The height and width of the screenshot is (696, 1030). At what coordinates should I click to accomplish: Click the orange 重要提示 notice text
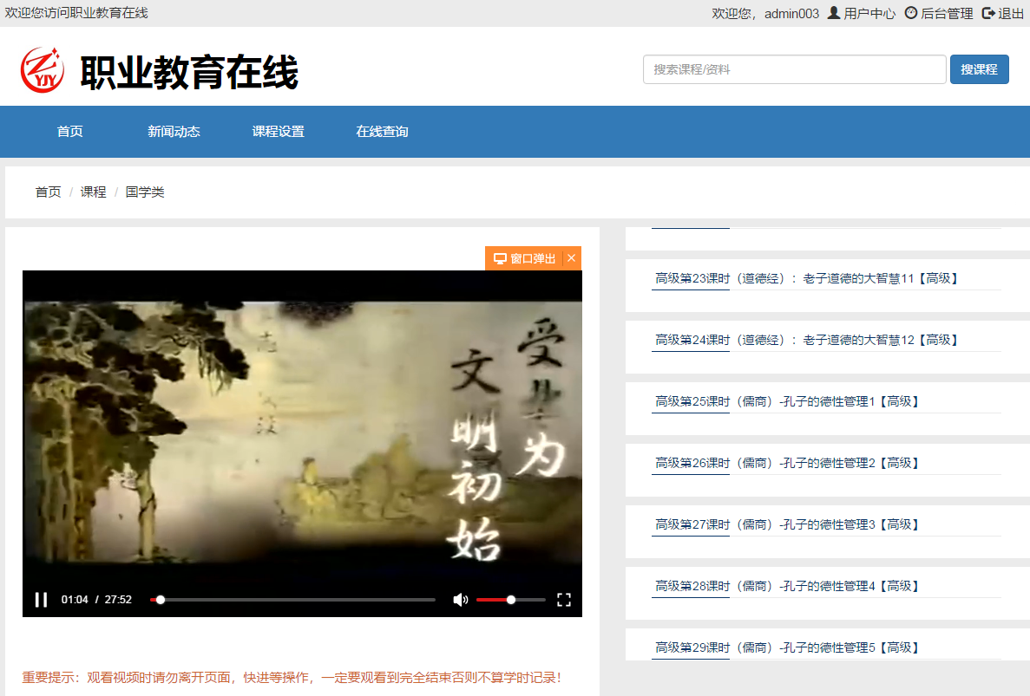click(292, 678)
